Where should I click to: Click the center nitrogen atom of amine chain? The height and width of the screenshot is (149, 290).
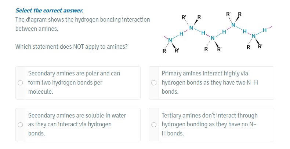[x=212, y=38]
